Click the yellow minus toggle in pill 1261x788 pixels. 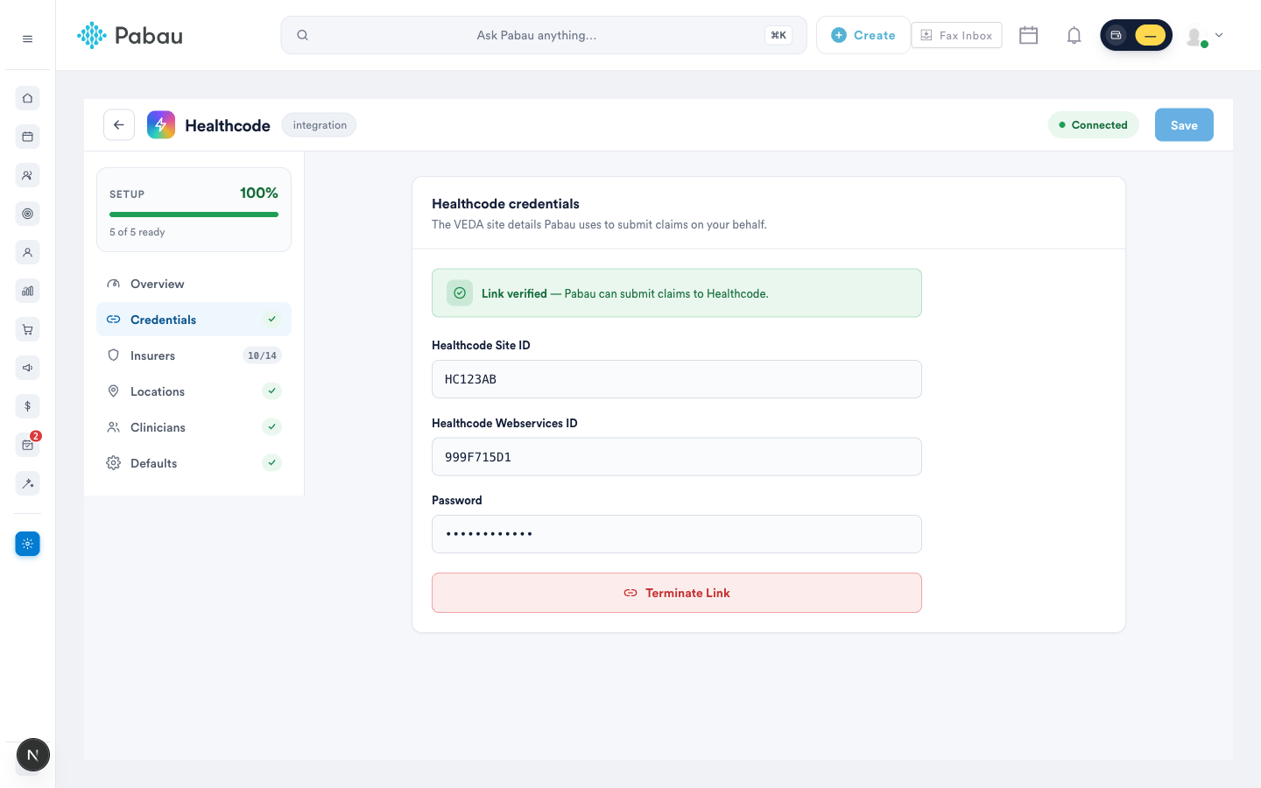coord(1150,35)
